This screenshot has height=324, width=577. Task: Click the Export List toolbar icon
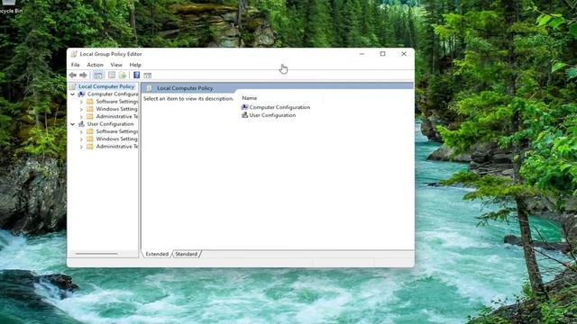click(x=123, y=76)
